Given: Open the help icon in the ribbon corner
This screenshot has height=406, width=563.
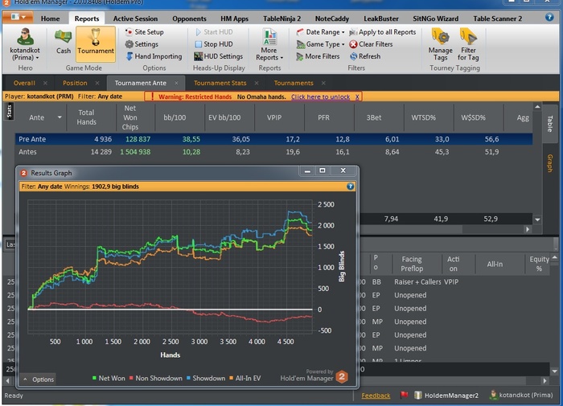Looking at the screenshot, I should (x=549, y=17).
